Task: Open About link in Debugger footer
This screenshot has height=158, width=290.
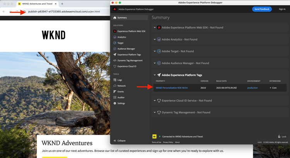Action: coord(177,142)
